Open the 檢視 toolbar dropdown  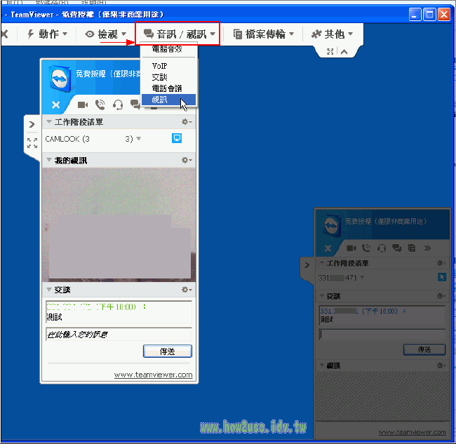106,34
